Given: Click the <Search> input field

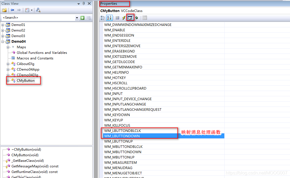Looking at the screenshot, I should pyautogui.click(x=39, y=18).
